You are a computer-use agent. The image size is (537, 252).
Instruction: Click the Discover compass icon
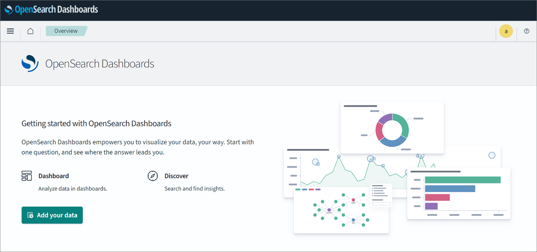click(x=152, y=176)
